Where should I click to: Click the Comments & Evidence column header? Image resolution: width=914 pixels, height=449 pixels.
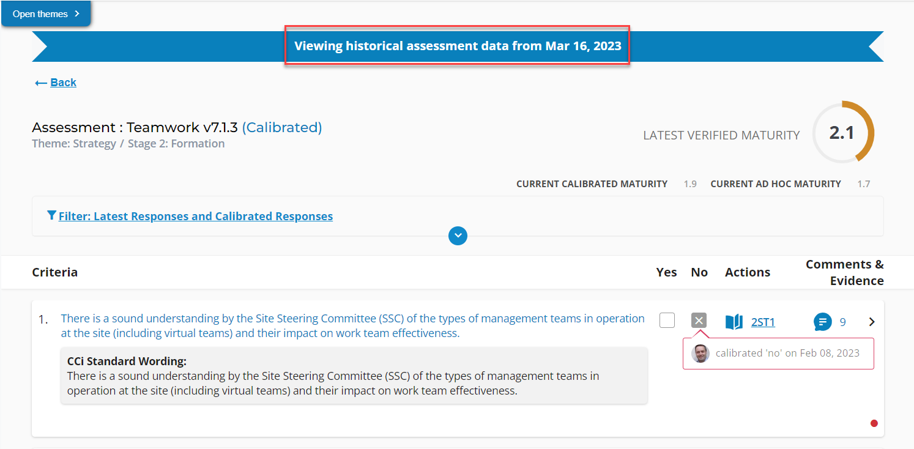click(844, 272)
